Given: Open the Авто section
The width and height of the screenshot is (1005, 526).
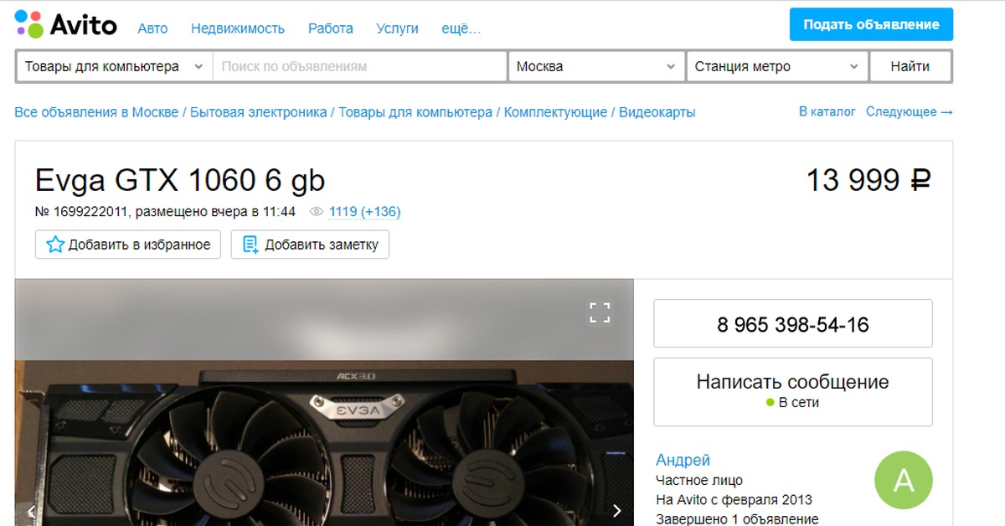Looking at the screenshot, I should (152, 28).
